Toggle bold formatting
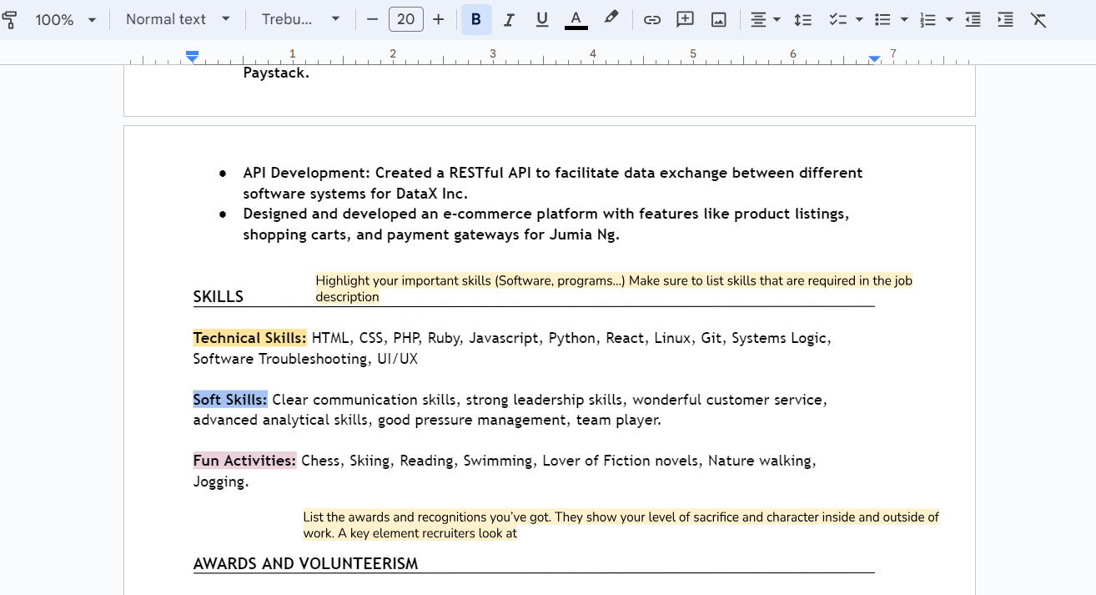The height and width of the screenshot is (595, 1096). (x=476, y=19)
